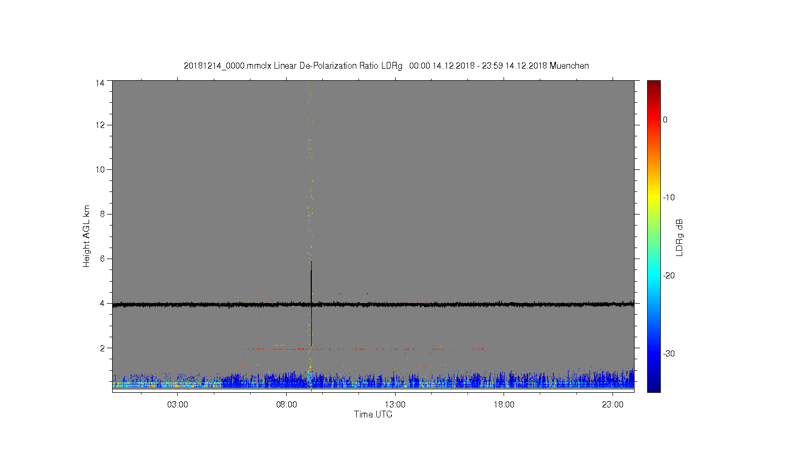
Task: Select the 08:00 time tick label
Action: 287,405
